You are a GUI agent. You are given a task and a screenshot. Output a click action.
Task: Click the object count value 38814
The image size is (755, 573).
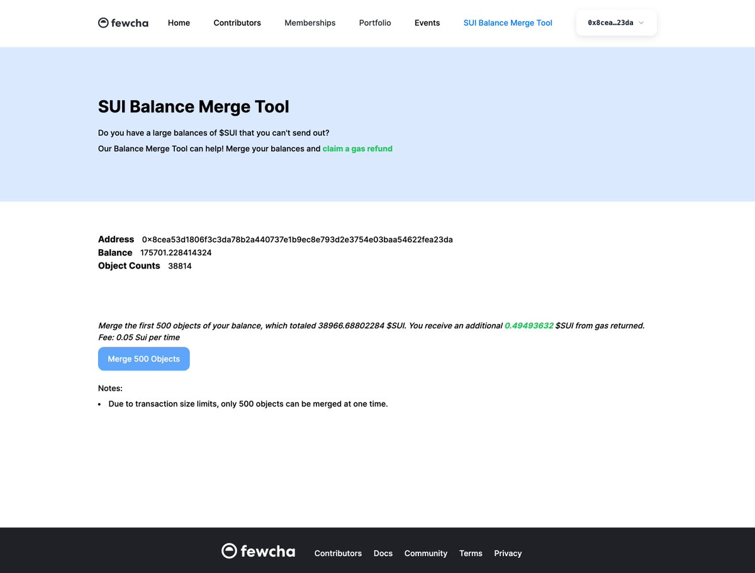click(x=180, y=266)
